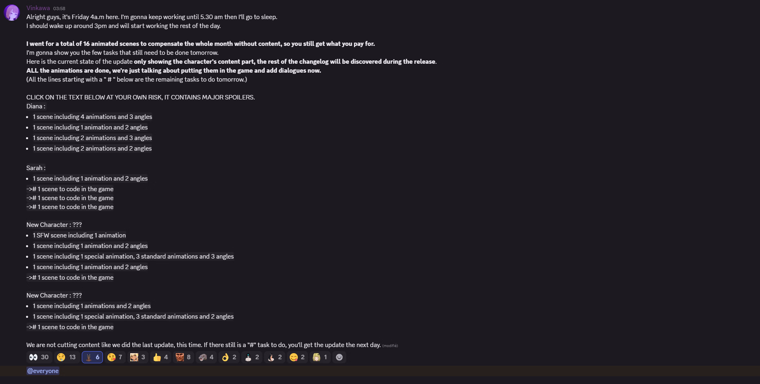Click the grey fish reaction with 4

pos(206,357)
